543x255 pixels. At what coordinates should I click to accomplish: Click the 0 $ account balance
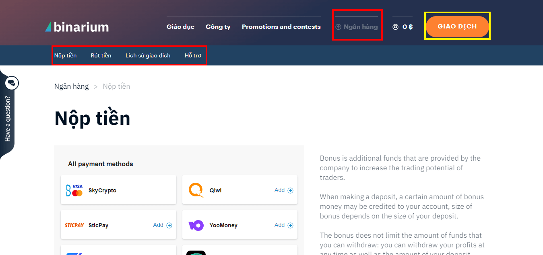(408, 27)
